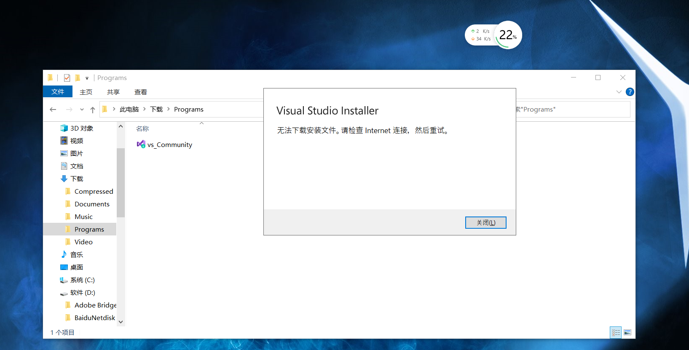The width and height of the screenshot is (689, 350).
Task: Expand the chevron after 下载 breadcrumb
Action: click(169, 109)
